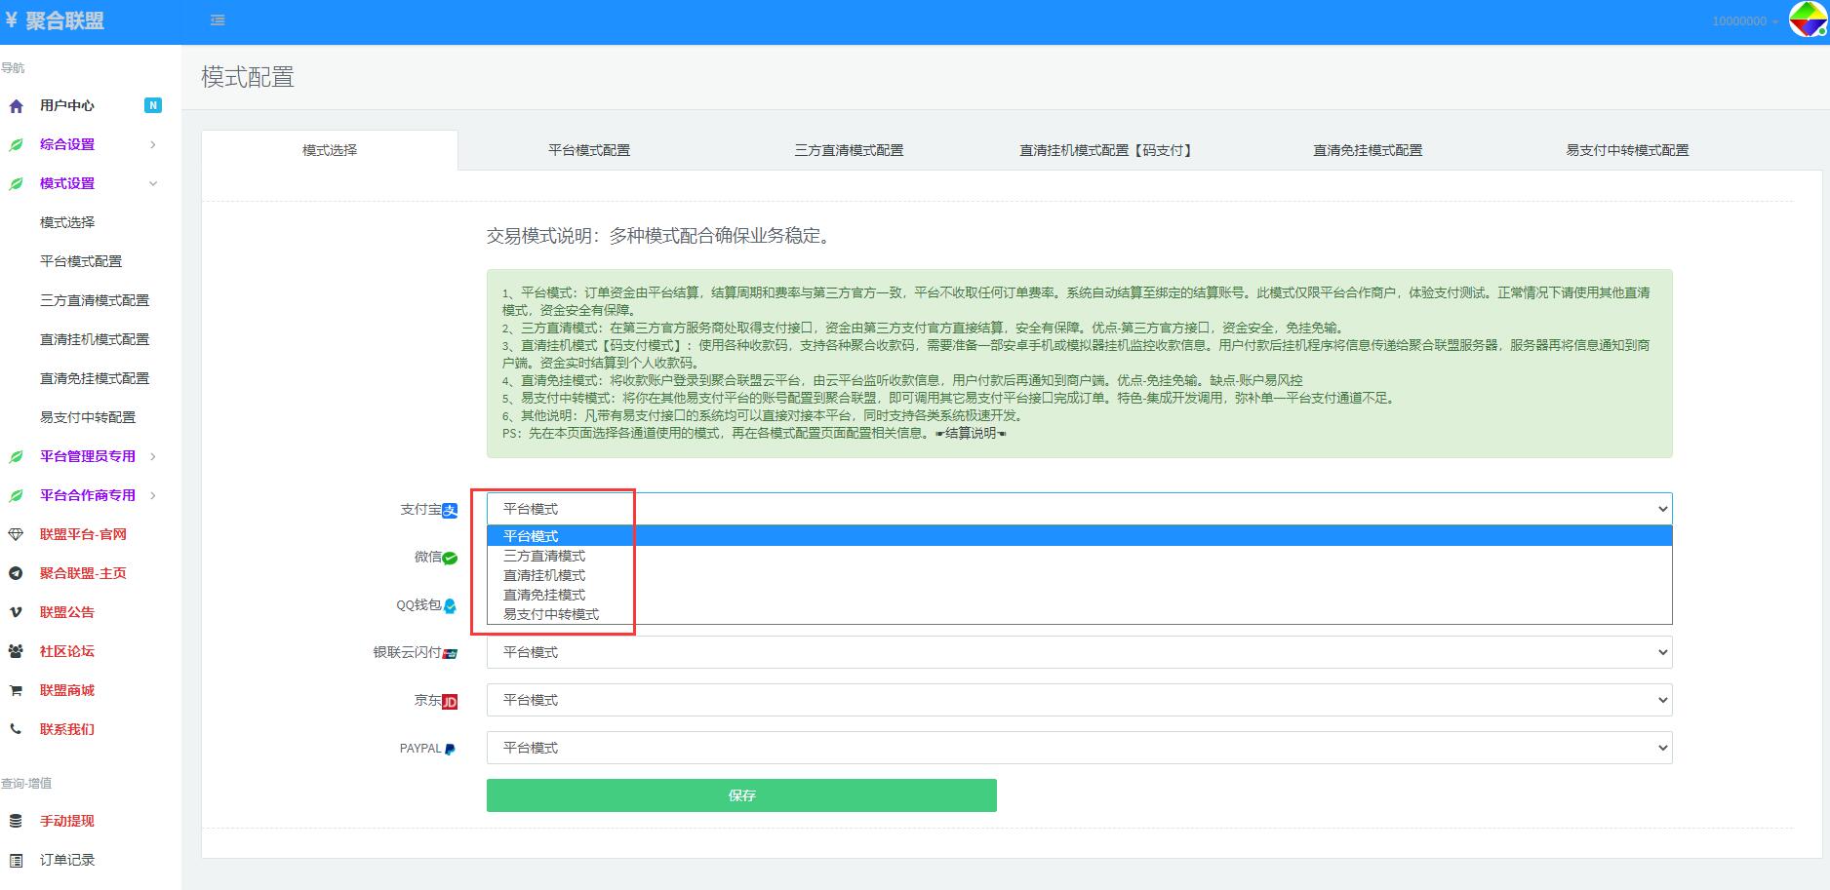Open the 手动提现 sidebar entry

tap(67, 821)
